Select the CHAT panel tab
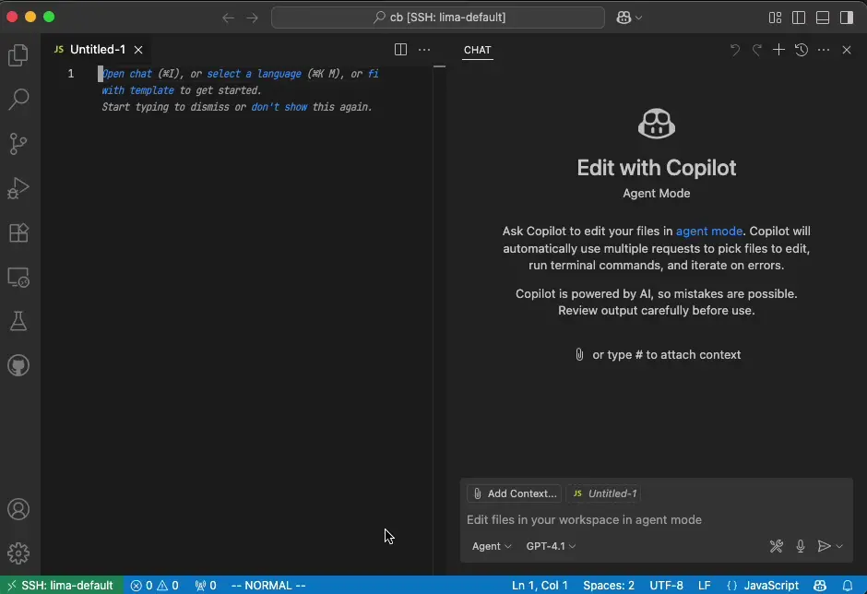The image size is (867, 594). click(x=477, y=50)
